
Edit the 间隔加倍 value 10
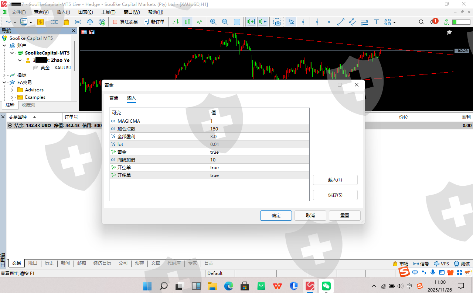coord(259,160)
